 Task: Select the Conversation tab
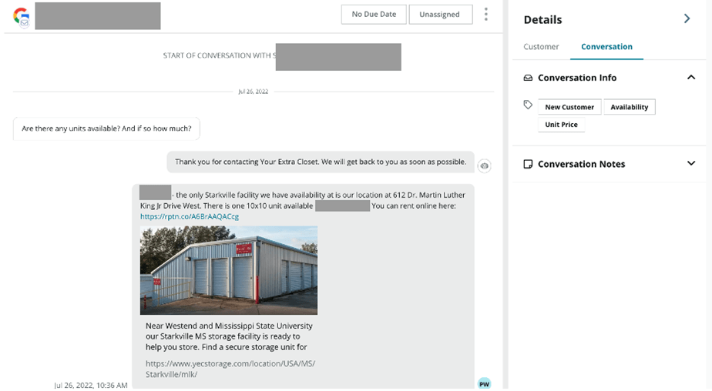coord(606,47)
